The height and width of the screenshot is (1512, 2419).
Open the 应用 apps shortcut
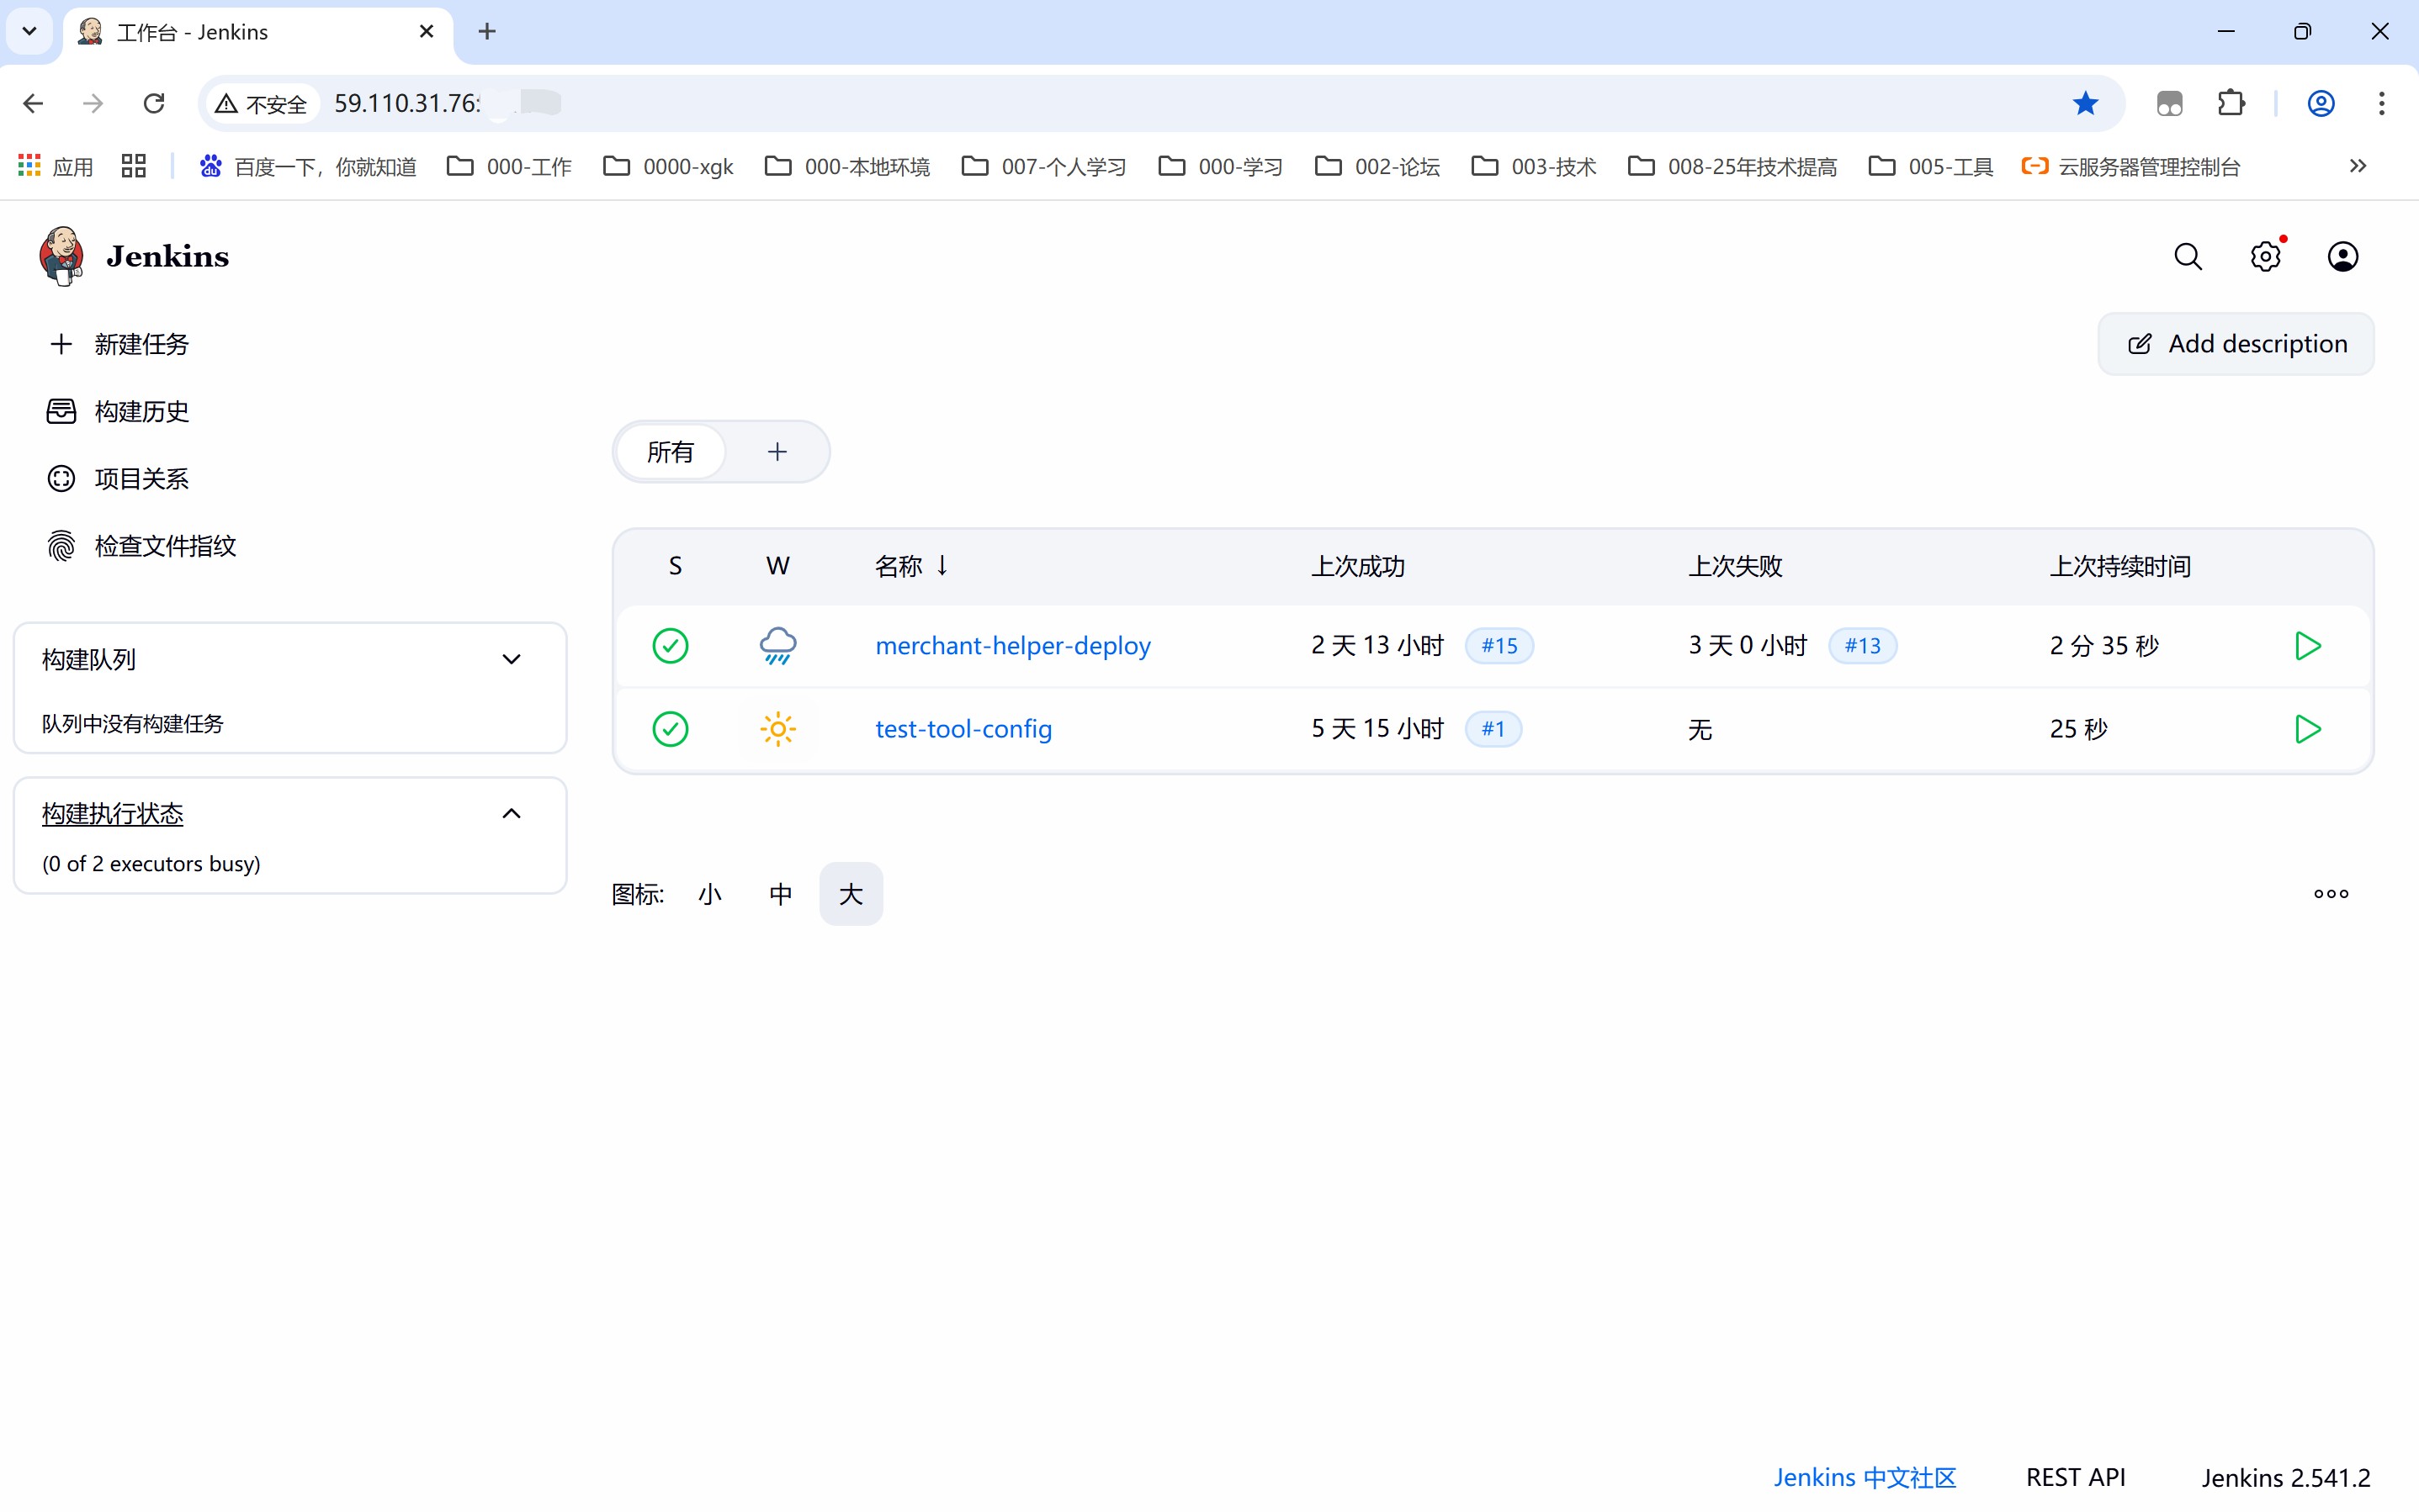(56, 166)
